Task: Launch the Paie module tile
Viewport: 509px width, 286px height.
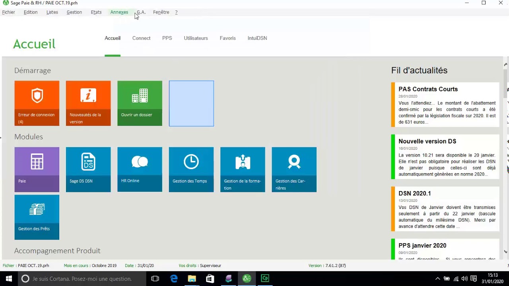Action: [37, 170]
